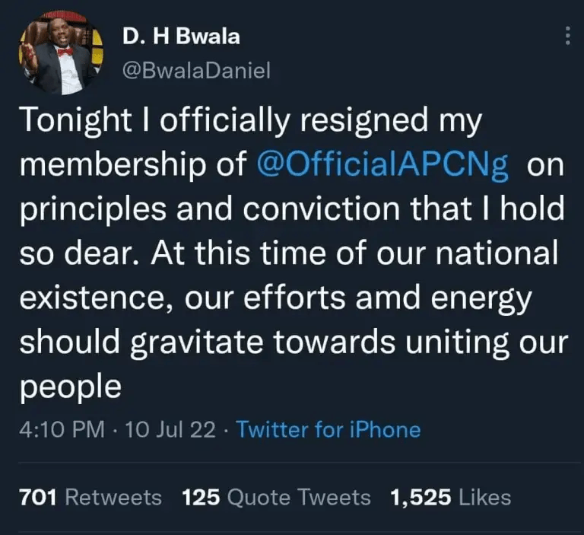The width and height of the screenshot is (584, 535).
Task: Show the 125 Quote Tweets
Action: click(277, 498)
